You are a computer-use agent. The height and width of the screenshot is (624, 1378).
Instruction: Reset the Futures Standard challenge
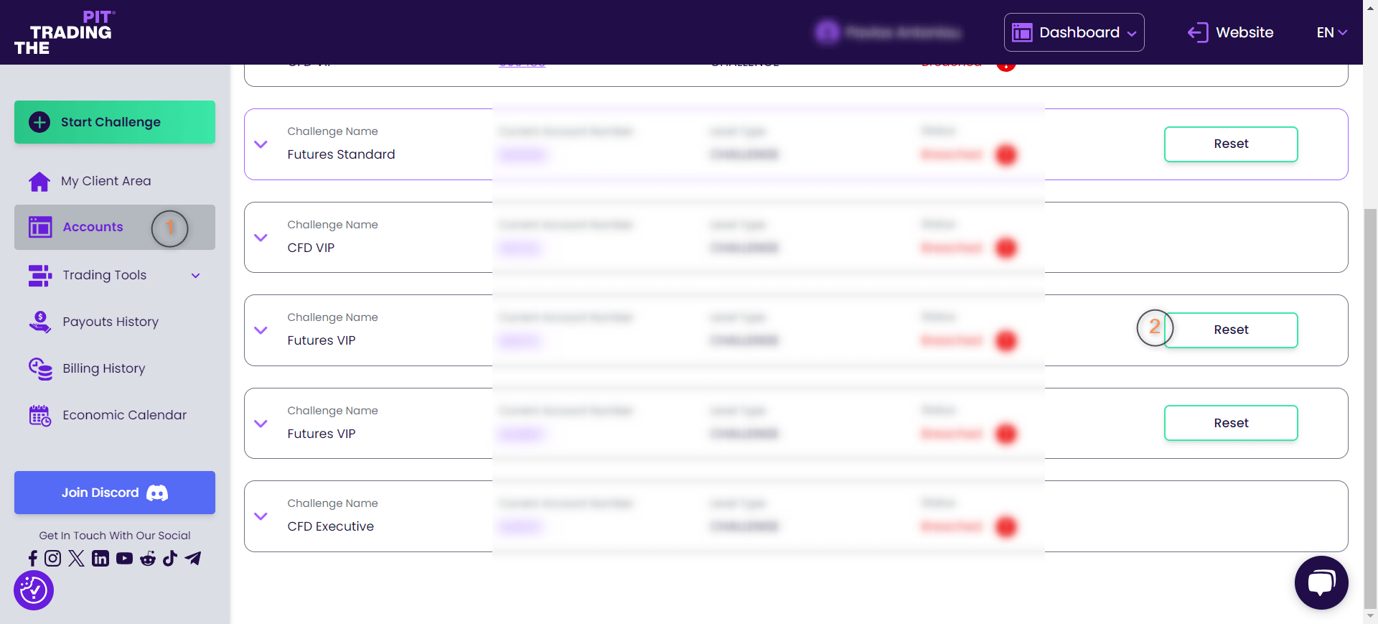pyautogui.click(x=1230, y=144)
